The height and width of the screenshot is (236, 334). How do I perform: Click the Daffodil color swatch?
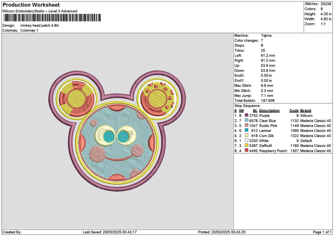click(247, 146)
